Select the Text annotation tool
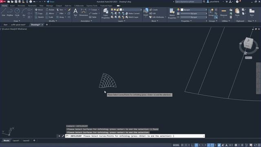Viewport: 261px width, 147px height. 75,12
